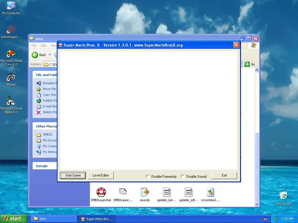
Task: Collapse the Other Places panel header
Action: click(x=45, y=126)
